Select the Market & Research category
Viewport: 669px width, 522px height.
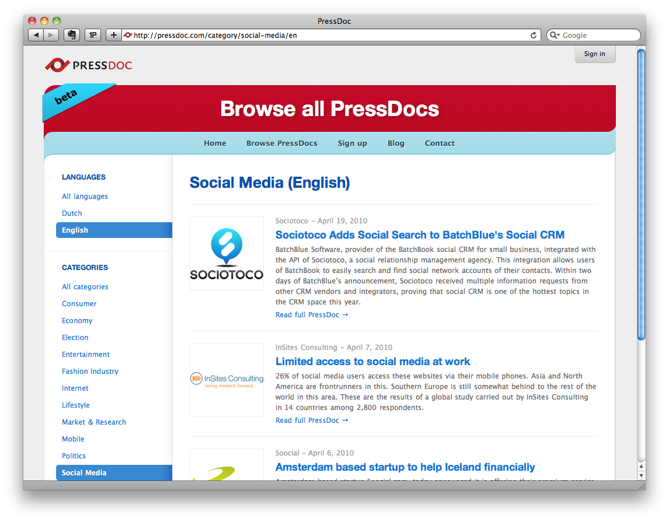(94, 422)
